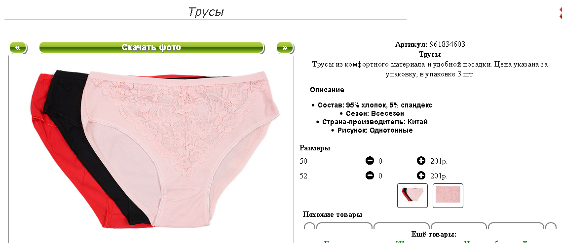Image resolution: width=562 pixels, height=243 pixels.
Task: Open the first similar product card
Action: (344, 226)
